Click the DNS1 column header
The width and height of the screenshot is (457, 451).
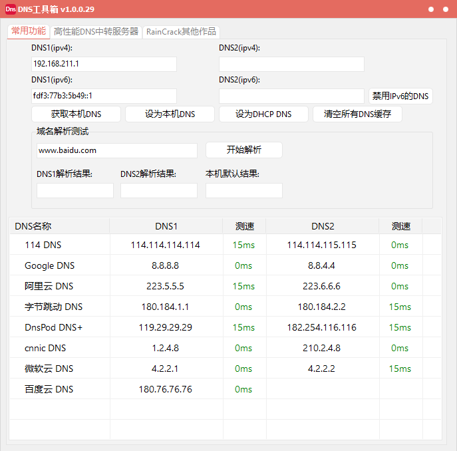coord(166,226)
